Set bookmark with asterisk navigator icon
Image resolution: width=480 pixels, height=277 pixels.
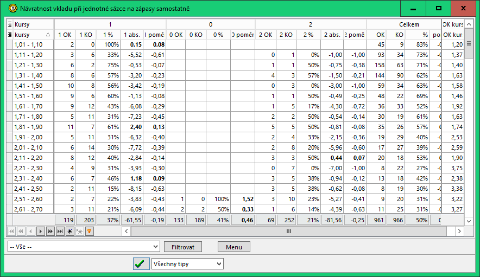click(70, 231)
